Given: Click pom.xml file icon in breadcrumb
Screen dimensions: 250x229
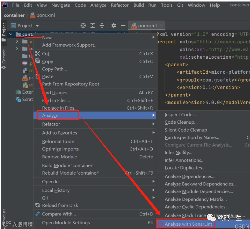Looking at the screenshot, I should pos(32,15).
